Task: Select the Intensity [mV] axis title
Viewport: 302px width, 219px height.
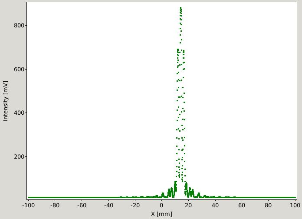Action: (6, 101)
